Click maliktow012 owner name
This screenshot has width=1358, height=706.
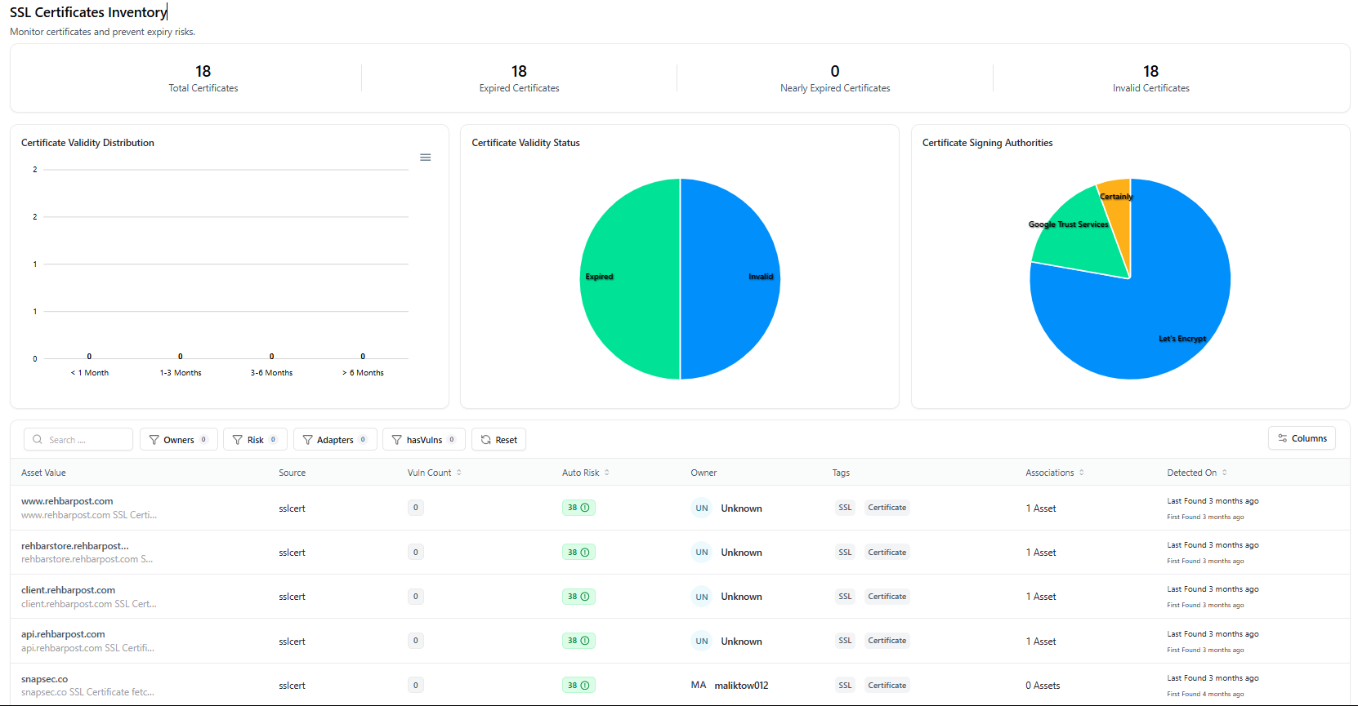point(741,686)
